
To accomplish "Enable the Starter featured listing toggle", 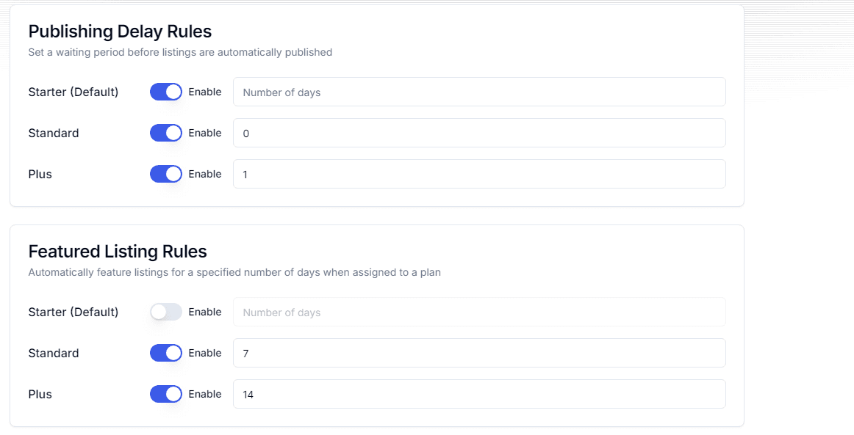I will [x=165, y=312].
